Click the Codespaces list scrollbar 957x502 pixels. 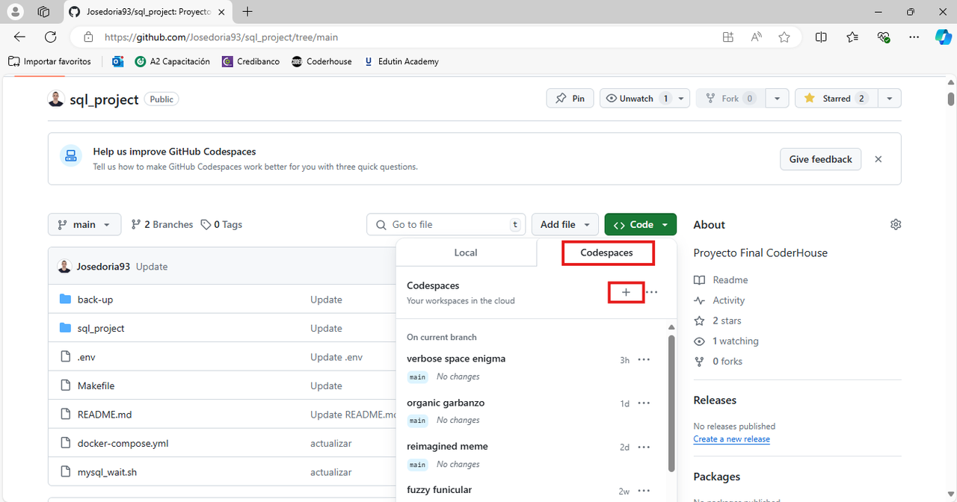(671, 403)
